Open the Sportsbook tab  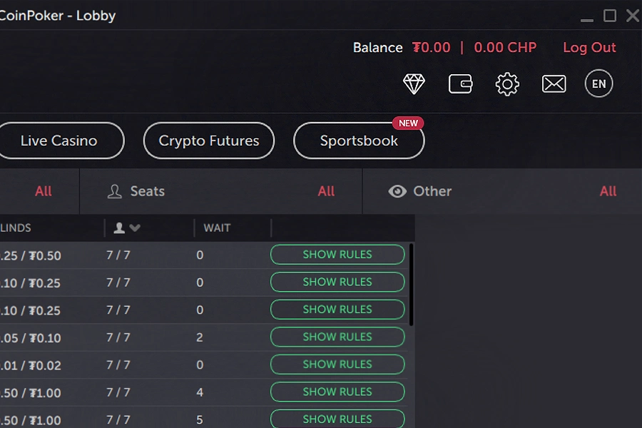tap(359, 141)
